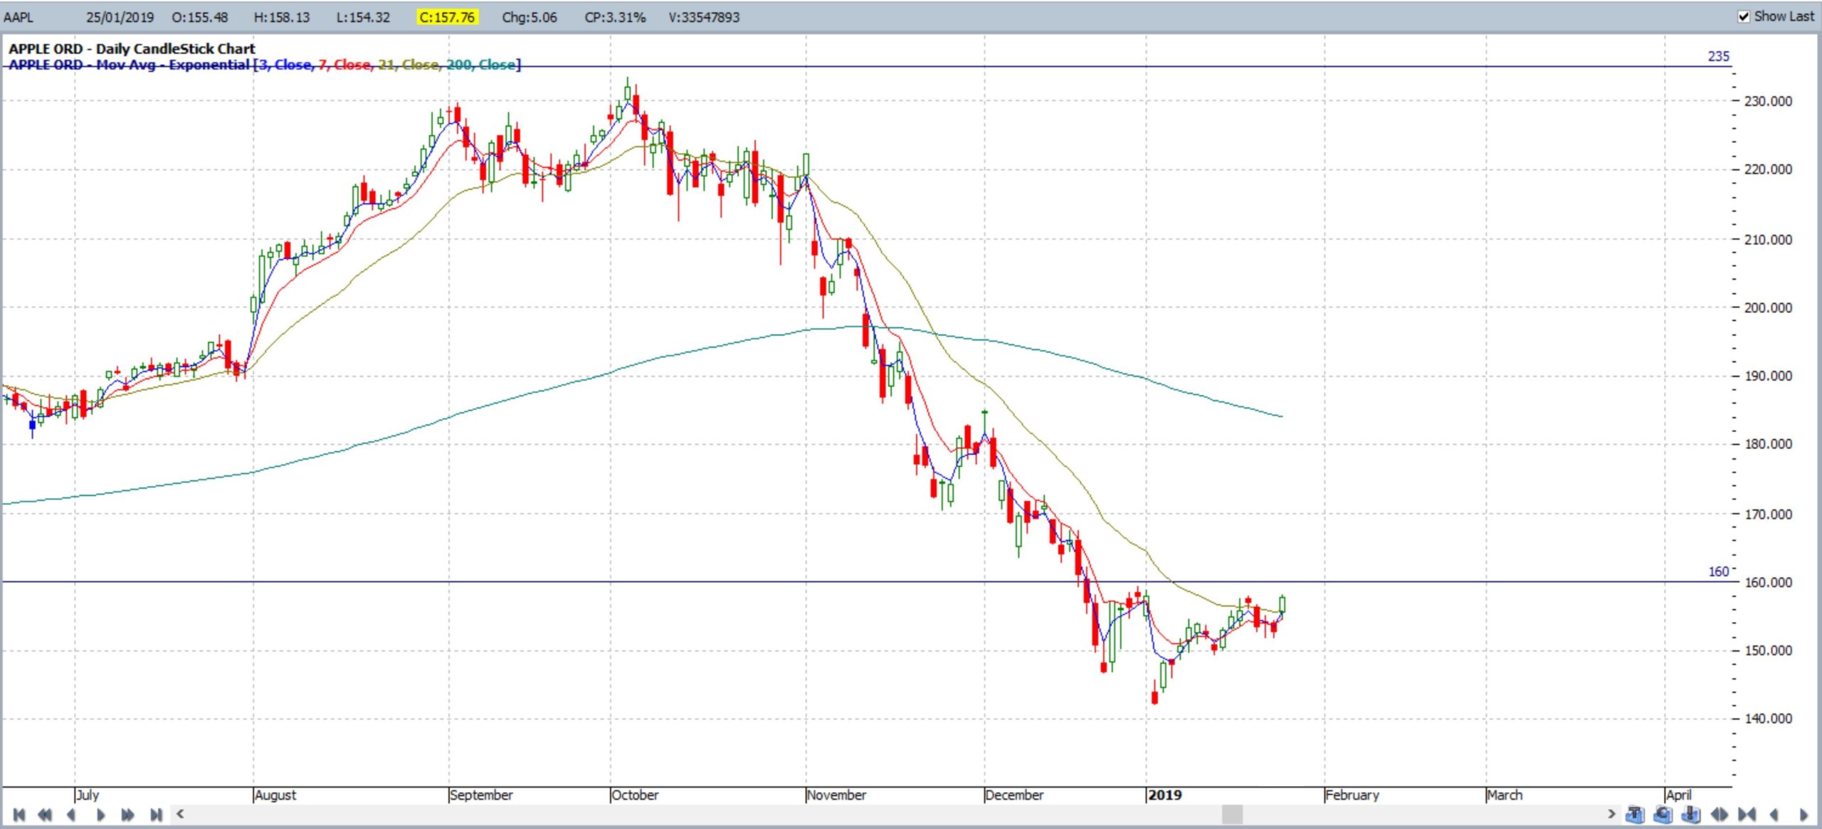This screenshot has height=829, width=1822.
Task: Click the bottom-right small left arrow icon
Action: click(x=1774, y=814)
